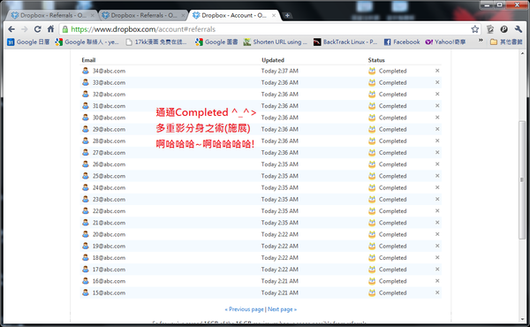Select the 34@abc.com email text
Viewport: 530px width, 327px height.
click(109, 71)
